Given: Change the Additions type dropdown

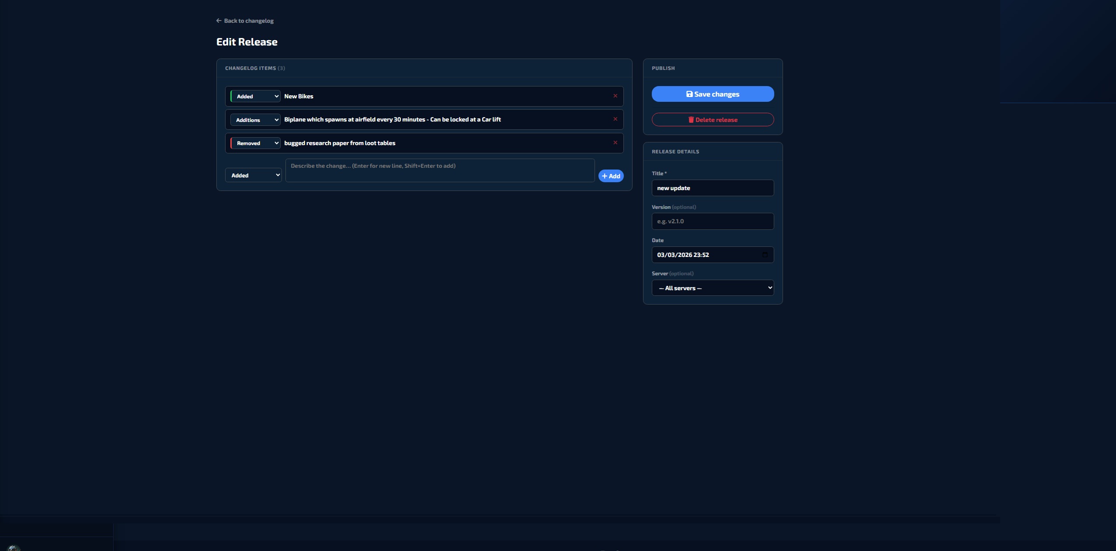Looking at the screenshot, I should click(x=256, y=120).
